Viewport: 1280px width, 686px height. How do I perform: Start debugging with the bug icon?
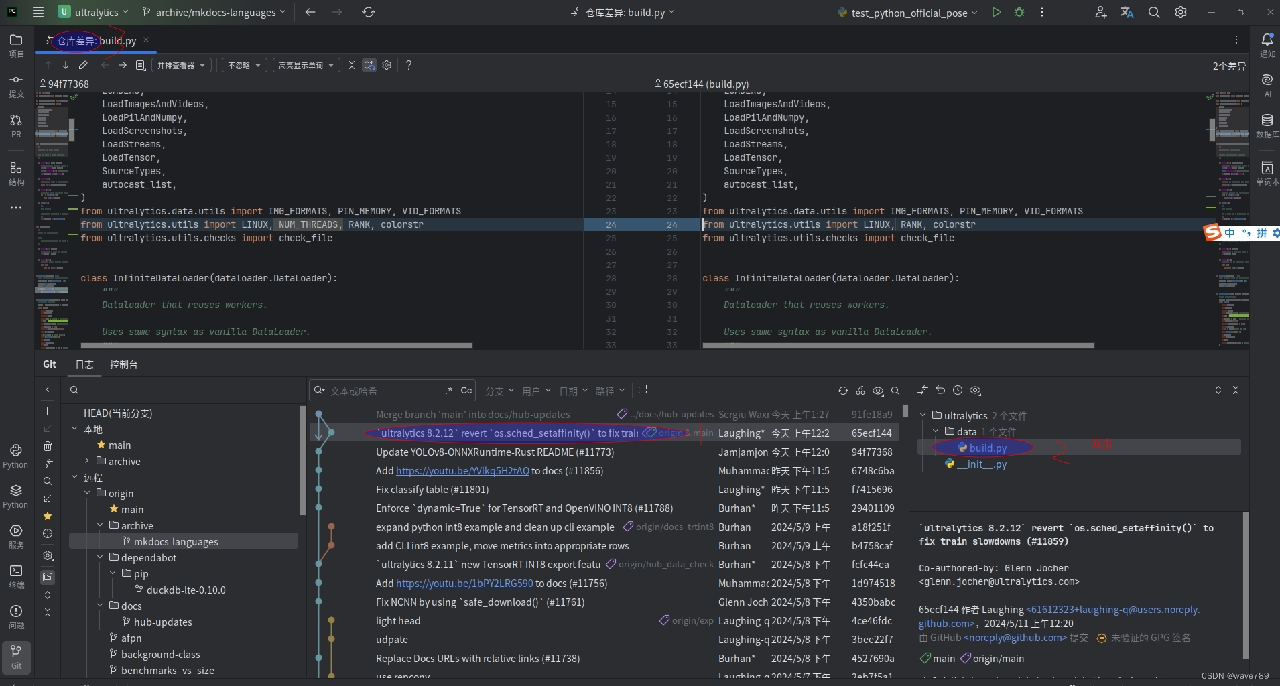[1019, 12]
